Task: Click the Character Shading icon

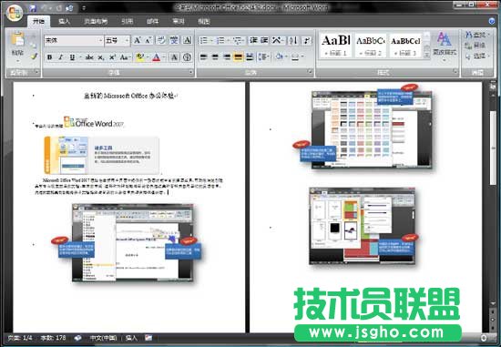Action: tap(175, 57)
